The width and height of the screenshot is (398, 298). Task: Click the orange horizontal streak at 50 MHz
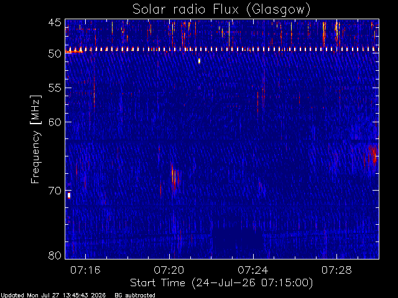point(74,52)
